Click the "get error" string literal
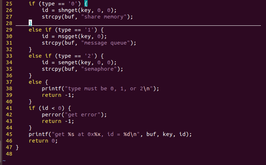266x165 pixels. [82, 115]
